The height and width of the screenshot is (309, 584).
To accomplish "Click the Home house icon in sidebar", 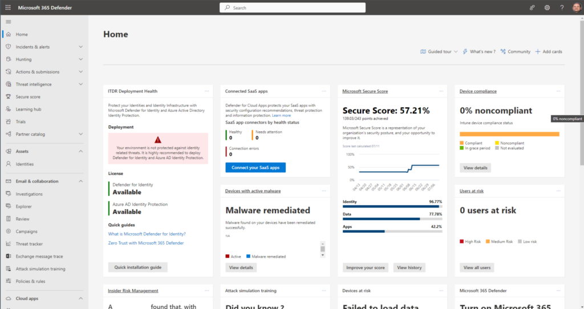I will pos(8,34).
